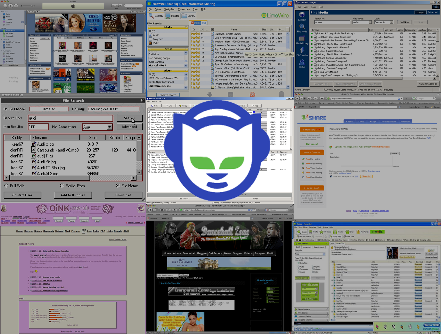Click iTunes play button

click(11, 6)
